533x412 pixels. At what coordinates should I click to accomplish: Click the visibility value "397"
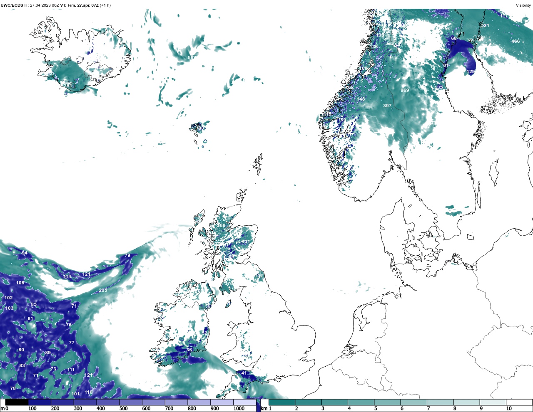point(387,106)
